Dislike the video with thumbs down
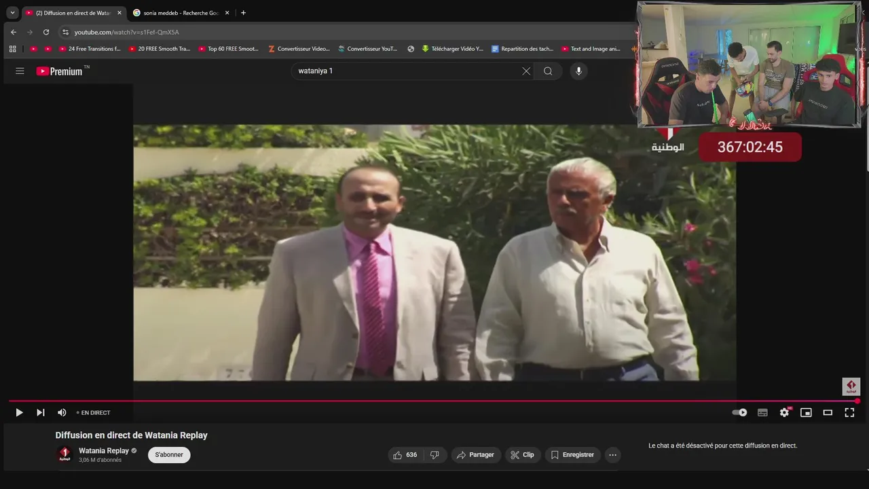Viewport: 869px width, 489px height. click(435, 454)
